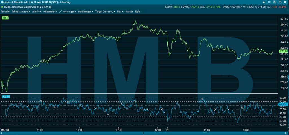Viewport: 289px width, 135px height.
Task: Click the Dela menu item
Action: pos(138,12)
